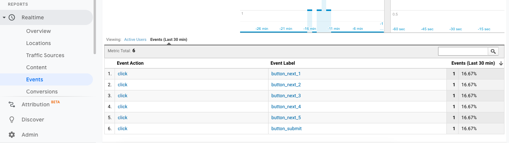Click the table search magnifier button
This screenshot has width=509, height=143.
pos(493,51)
